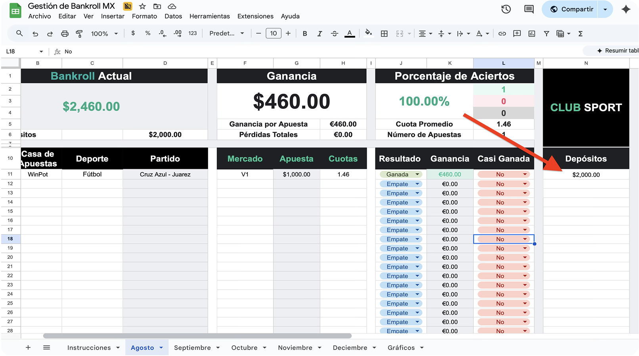Toggle strikethrough formatting

[334, 34]
